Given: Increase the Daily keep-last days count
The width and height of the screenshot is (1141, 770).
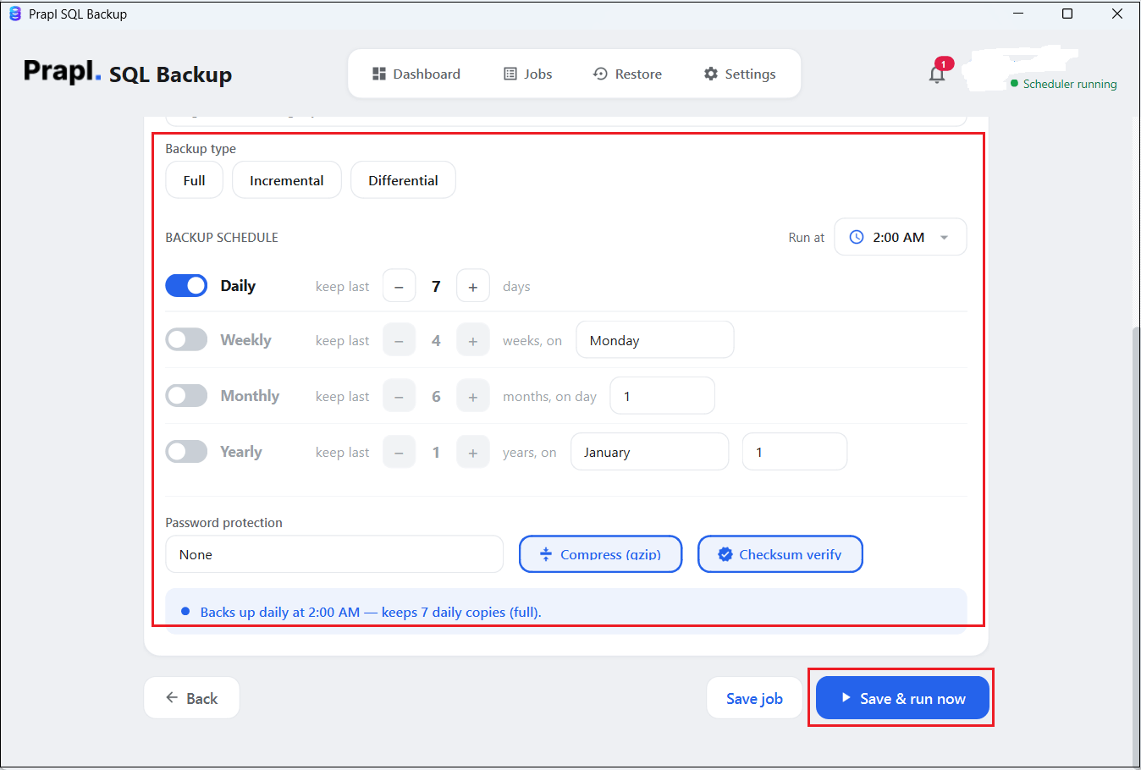Looking at the screenshot, I should coord(473,286).
